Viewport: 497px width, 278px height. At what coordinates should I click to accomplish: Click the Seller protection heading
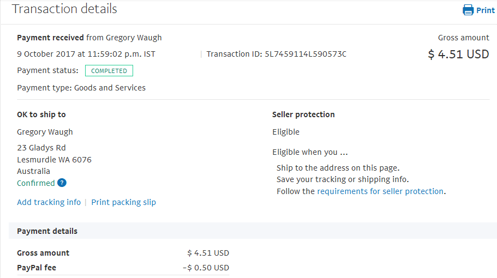(303, 114)
